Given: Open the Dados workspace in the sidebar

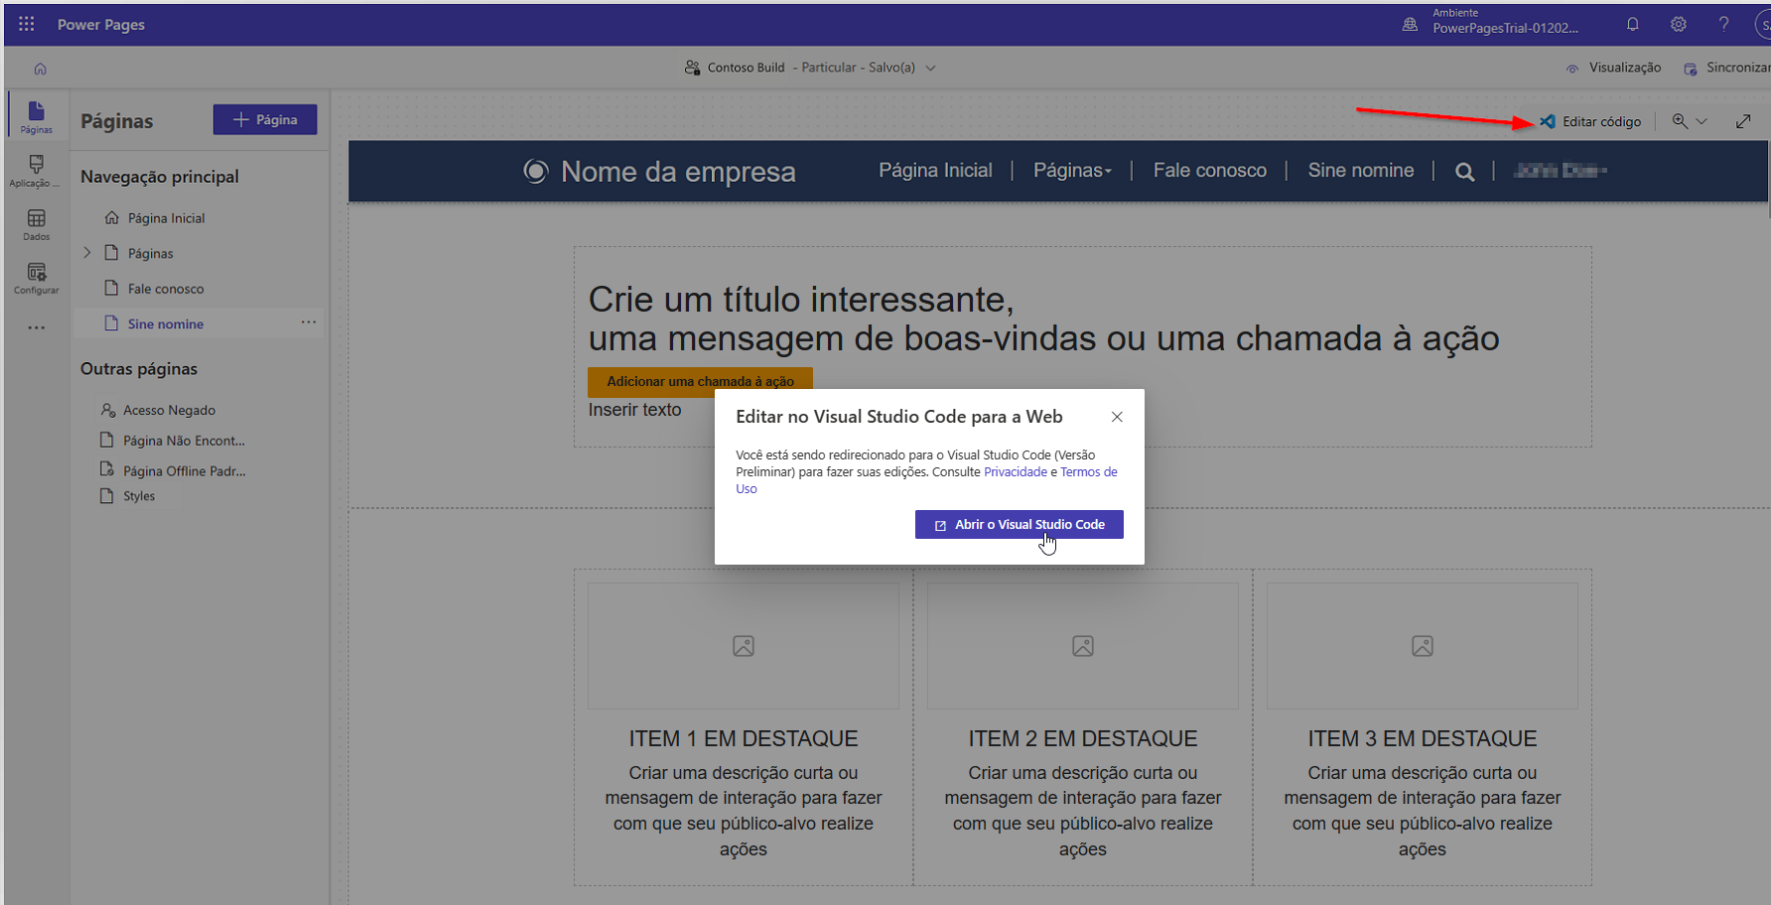Looking at the screenshot, I should [x=37, y=225].
